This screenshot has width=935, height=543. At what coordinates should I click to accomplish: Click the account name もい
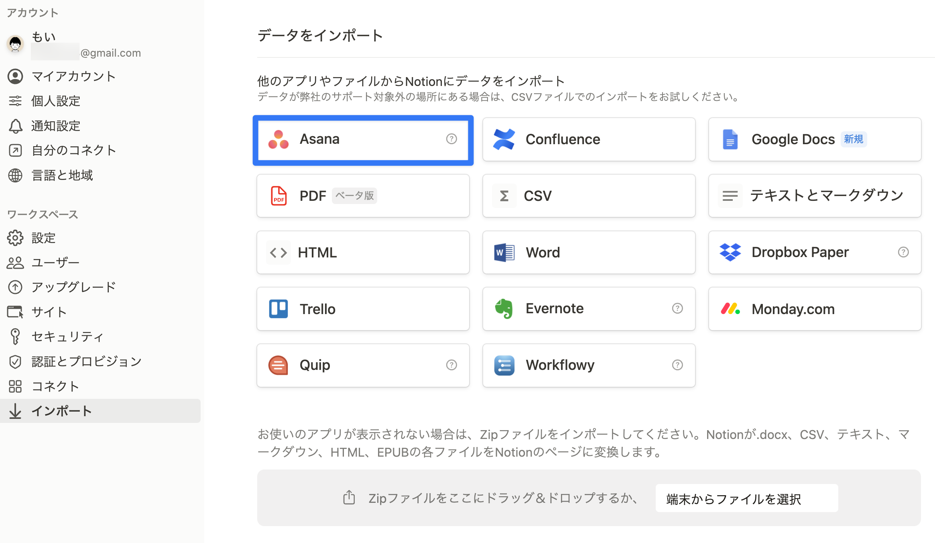pos(43,37)
